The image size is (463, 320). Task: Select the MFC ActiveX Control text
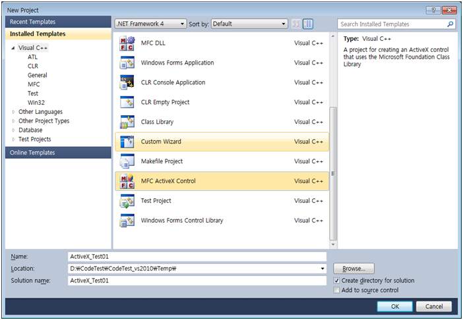[168, 181]
